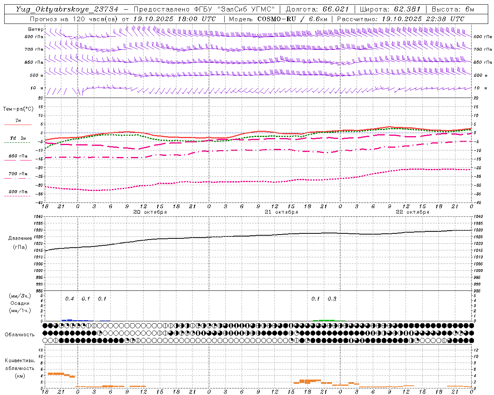Click the 0.4 precipitation amount value
Viewport: 494px width, 395px height.
click(x=69, y=299)
